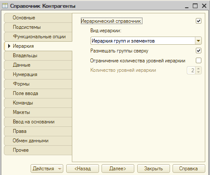Open the Владельцы tab
This screenshot has width=210, height=175.
(38, 55)
